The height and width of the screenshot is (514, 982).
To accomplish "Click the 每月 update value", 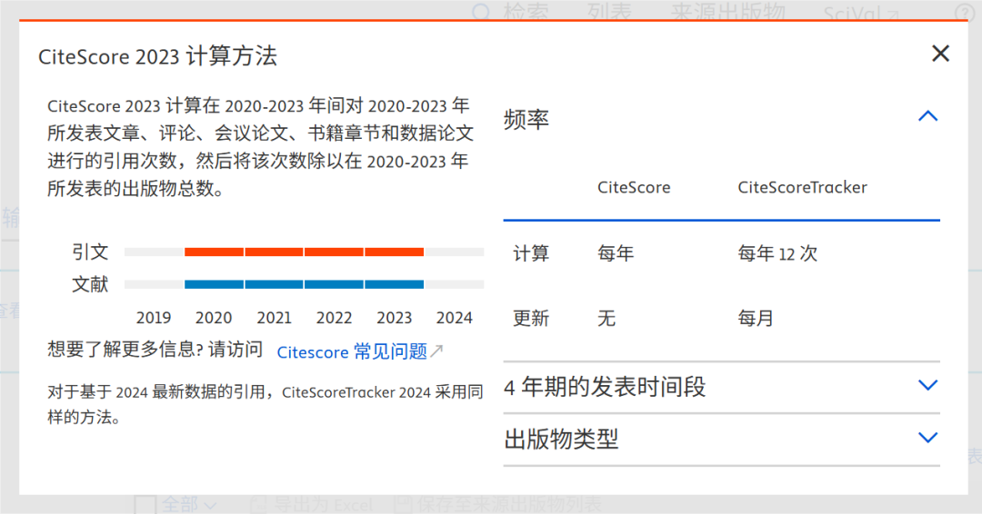I will 756,318.
